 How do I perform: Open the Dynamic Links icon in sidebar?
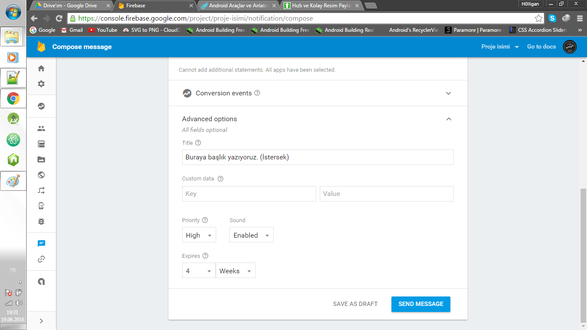click(41, 259)
